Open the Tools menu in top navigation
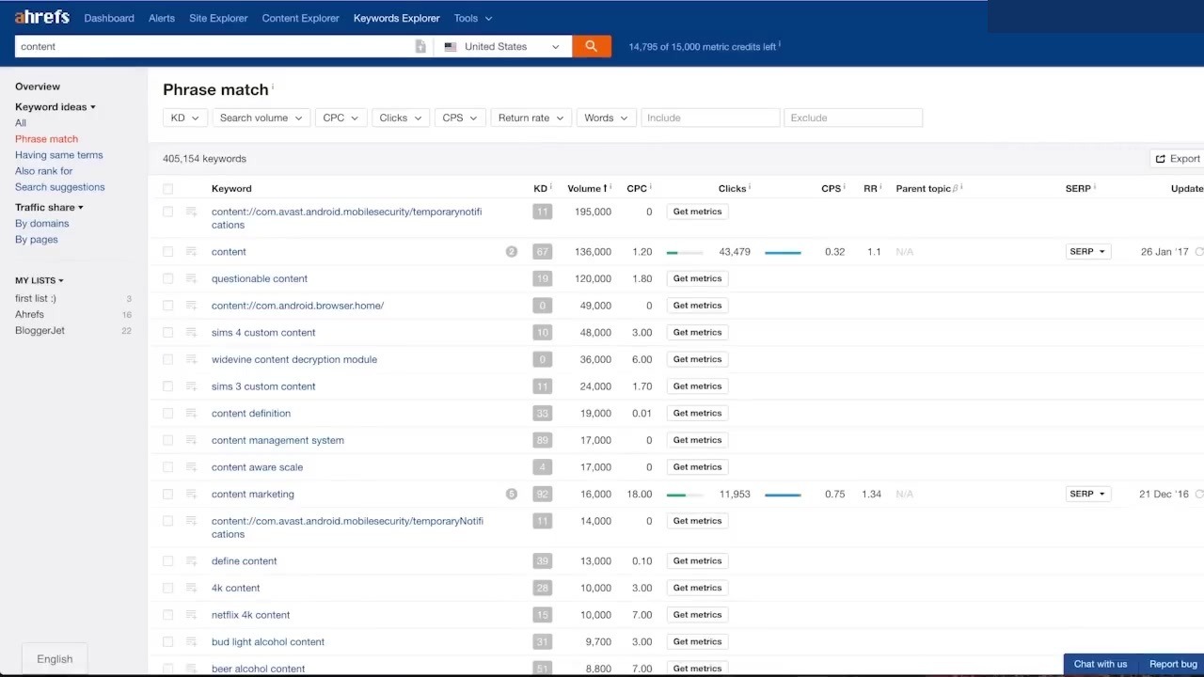 (473, 18)
